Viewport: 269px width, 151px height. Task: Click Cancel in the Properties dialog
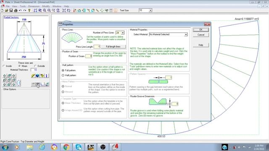201,35
